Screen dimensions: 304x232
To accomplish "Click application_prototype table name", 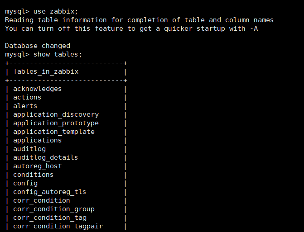I will 56,123.
